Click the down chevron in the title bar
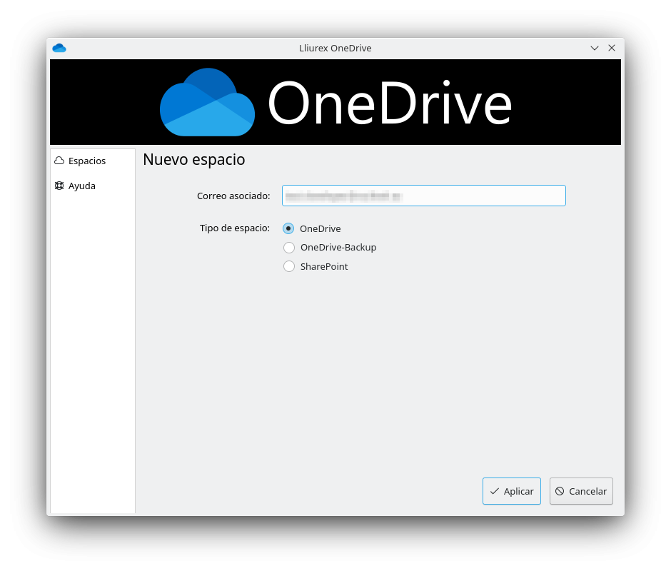This screenshot has width=671, height=571. pyautogui.click(x=595, y=48)
